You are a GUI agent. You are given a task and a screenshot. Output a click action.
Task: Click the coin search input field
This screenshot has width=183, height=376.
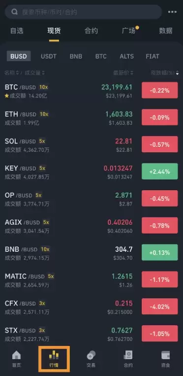click(x=83, y=12)
